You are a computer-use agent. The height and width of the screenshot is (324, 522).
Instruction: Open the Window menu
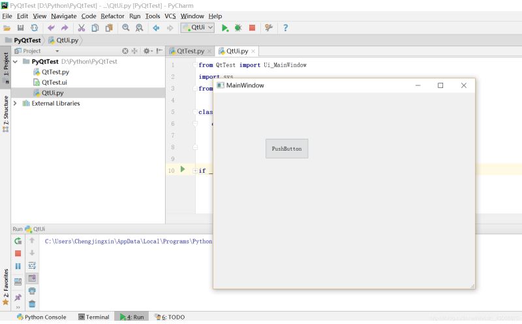click(192, 16)
